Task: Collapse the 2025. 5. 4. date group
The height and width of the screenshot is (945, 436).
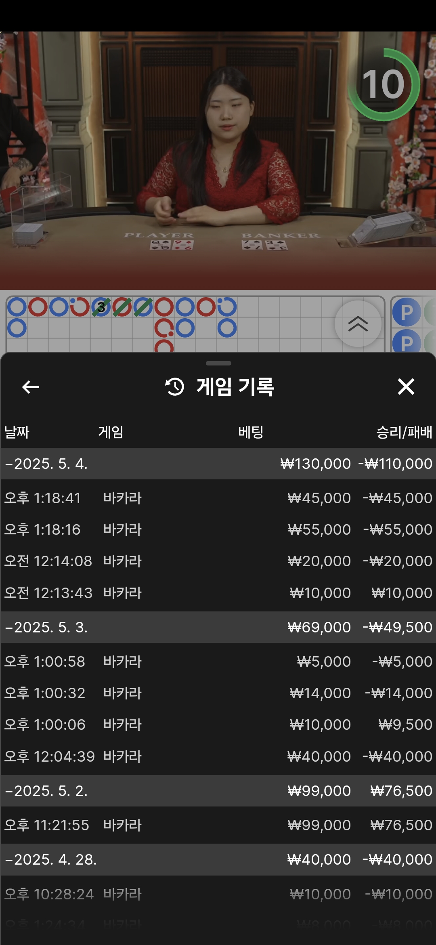Action: pyautogui.click(x=46, y=464)
